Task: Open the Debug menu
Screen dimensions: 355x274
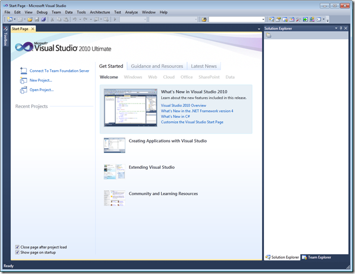Action: pos(42,12)
